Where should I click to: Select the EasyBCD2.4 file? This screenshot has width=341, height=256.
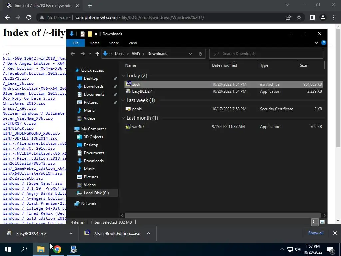tap(223, 91)
